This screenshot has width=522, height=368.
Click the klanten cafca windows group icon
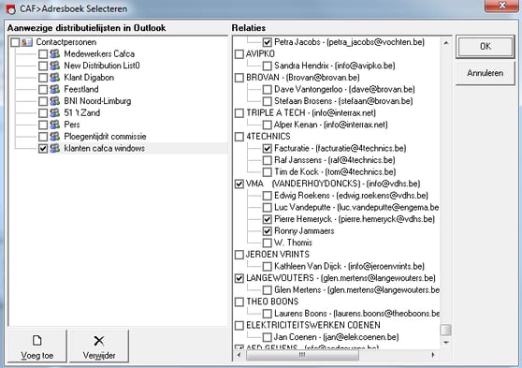tap(55, 148)
